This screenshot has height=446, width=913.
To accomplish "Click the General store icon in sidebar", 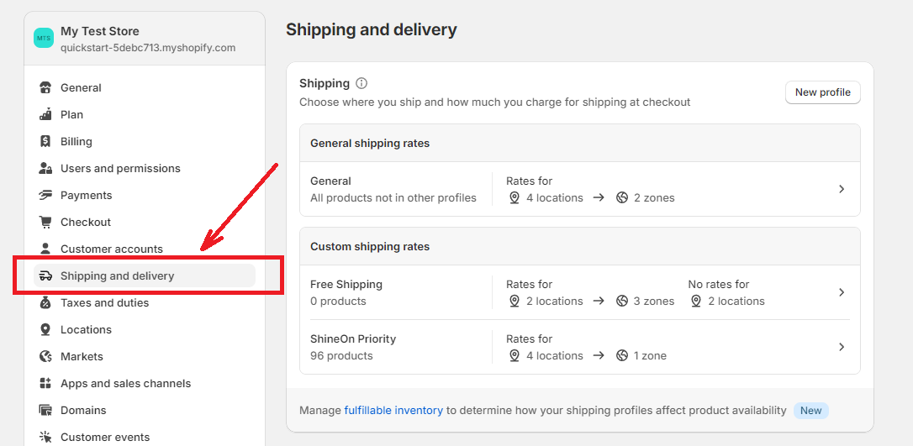I will coord(45,88).
